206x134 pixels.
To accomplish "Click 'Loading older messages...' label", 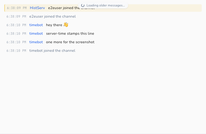I will click(x=106, y=5).
